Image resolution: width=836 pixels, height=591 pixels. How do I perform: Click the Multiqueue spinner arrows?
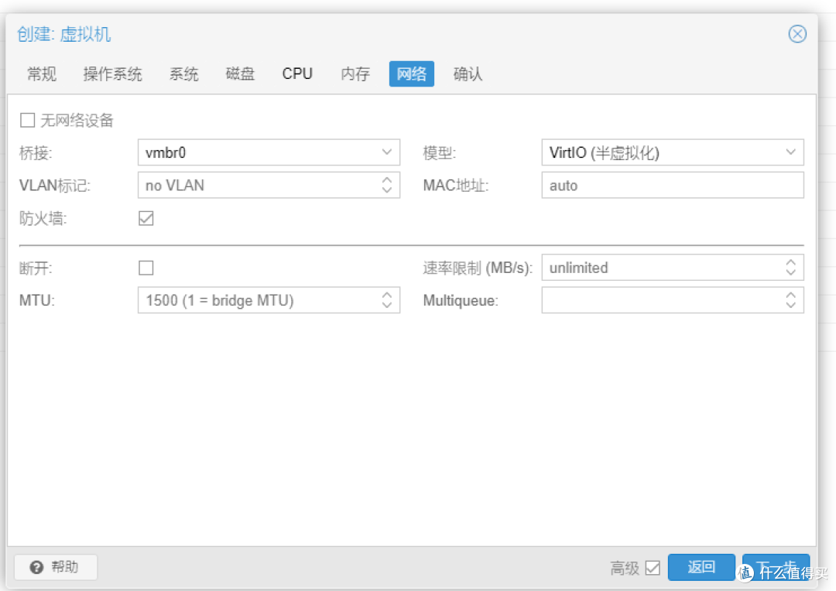pos(790,300)
